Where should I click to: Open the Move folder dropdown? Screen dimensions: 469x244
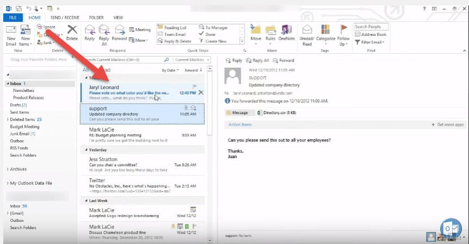tap(255, 35)
